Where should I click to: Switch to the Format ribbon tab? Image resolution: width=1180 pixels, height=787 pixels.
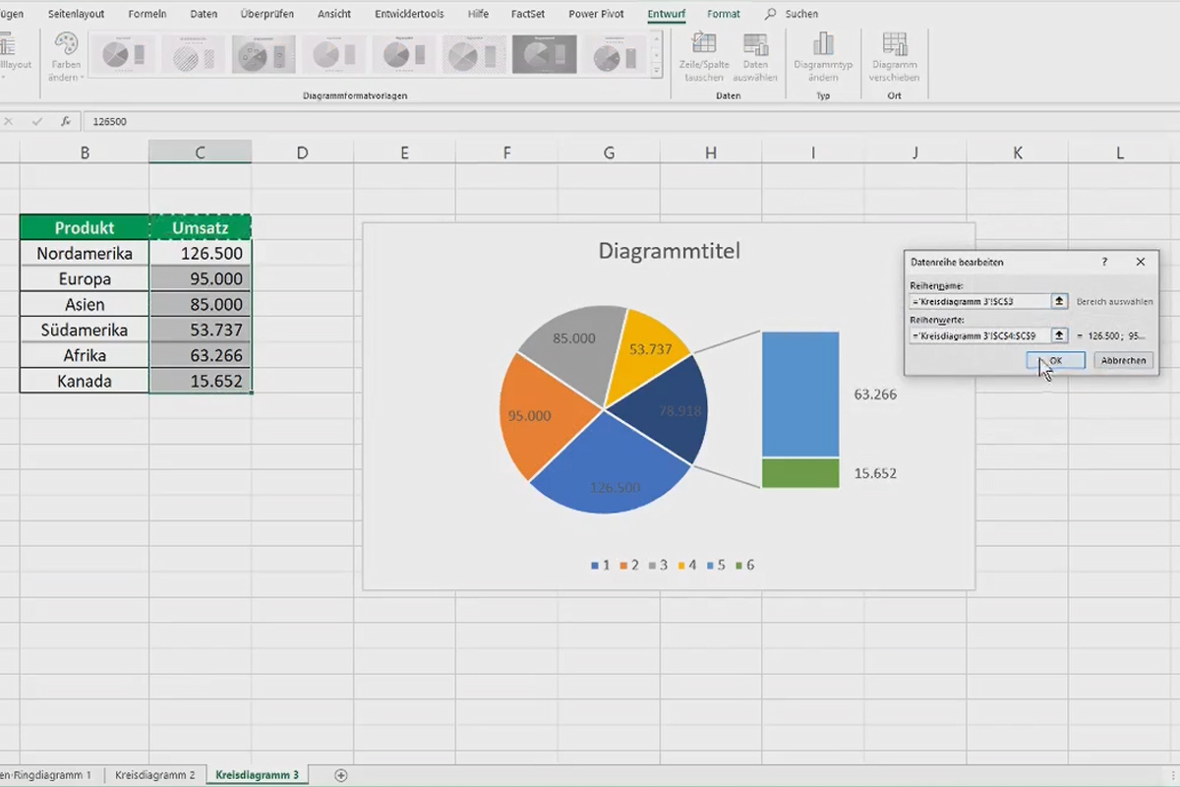[723, 14]
